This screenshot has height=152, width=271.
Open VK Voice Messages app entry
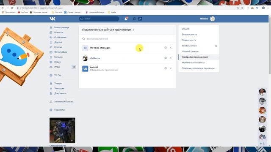100,48
